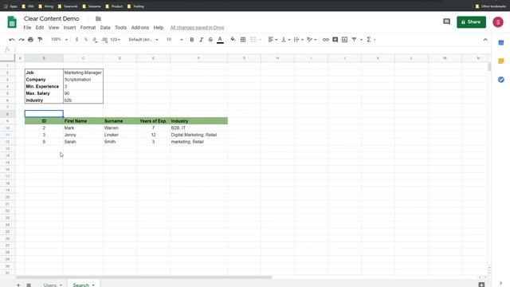The image size is (510, 287).
Task: Rename the Clear Content Demo title
Action: click(x=51, y=18)
